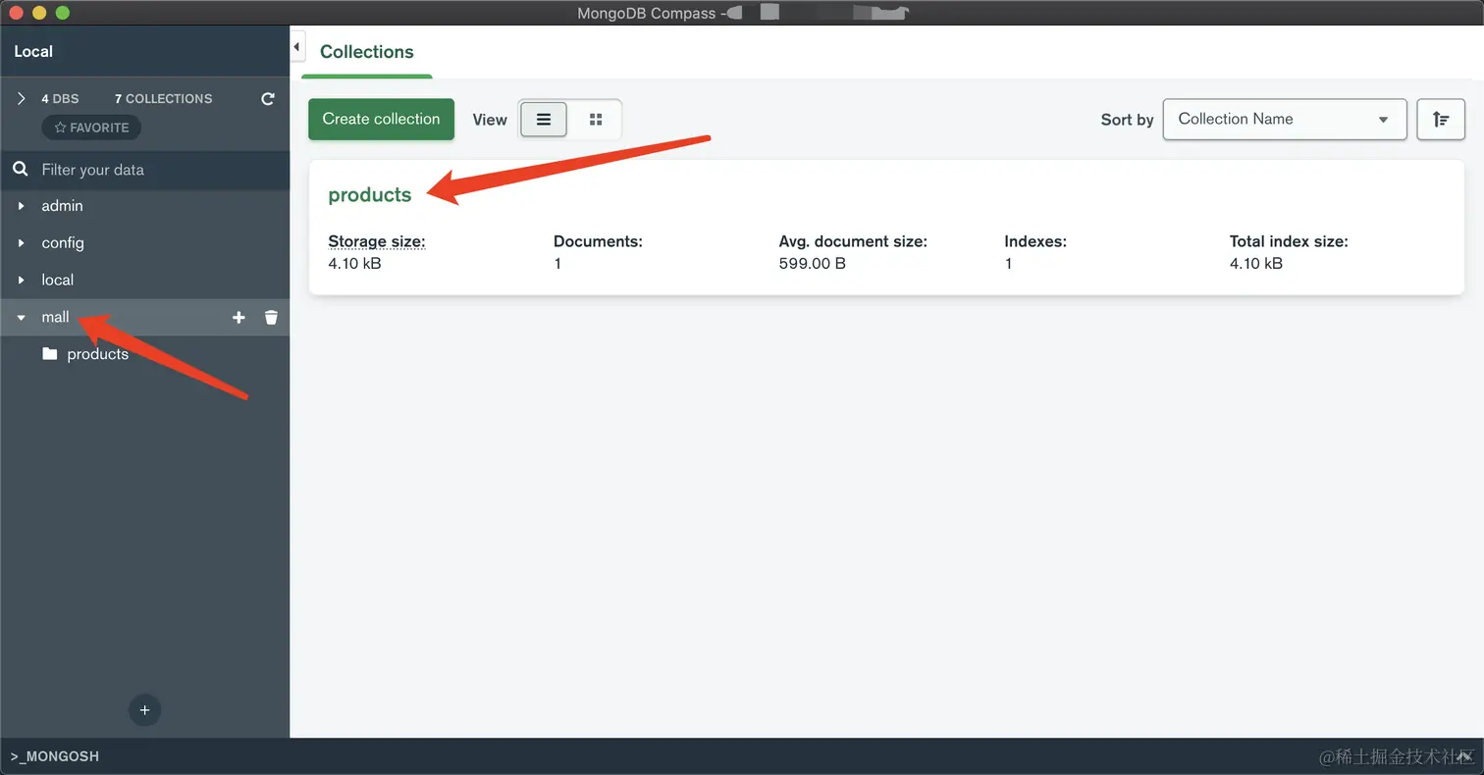Click the Create collection button
The width and height of the screenshot is (1484, 775).
pos(381,120)
